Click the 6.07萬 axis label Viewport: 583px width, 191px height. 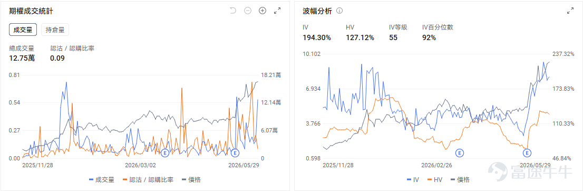point(269,130)
